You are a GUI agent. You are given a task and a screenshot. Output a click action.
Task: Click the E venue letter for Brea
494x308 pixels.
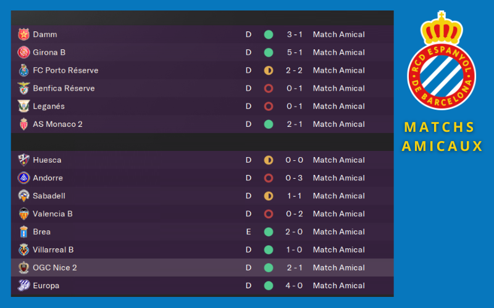point(248,232)
